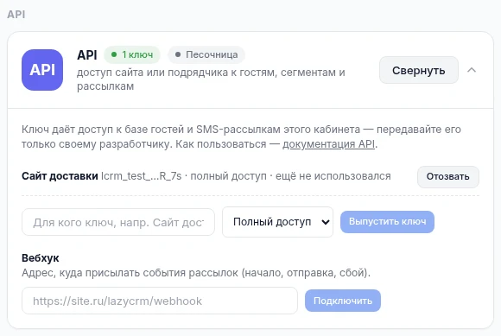Click the Выпустить ключ button
The height and width of the screenshot is (336, 501).
(x=387, y=222)
